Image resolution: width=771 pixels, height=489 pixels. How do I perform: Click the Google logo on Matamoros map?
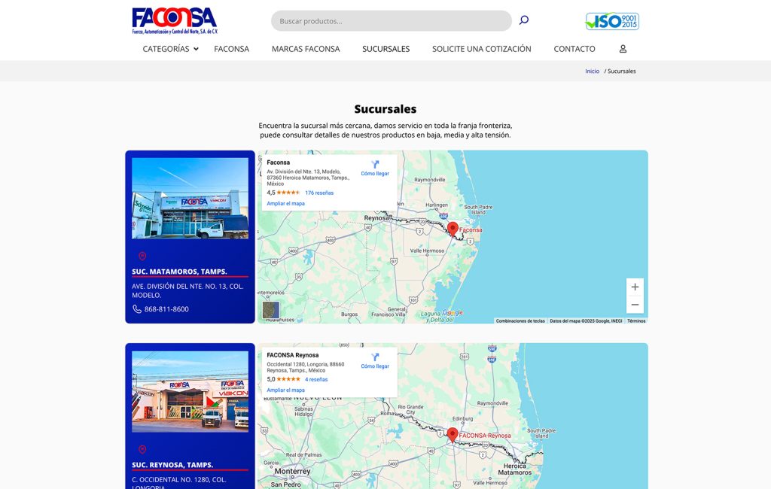453,312
